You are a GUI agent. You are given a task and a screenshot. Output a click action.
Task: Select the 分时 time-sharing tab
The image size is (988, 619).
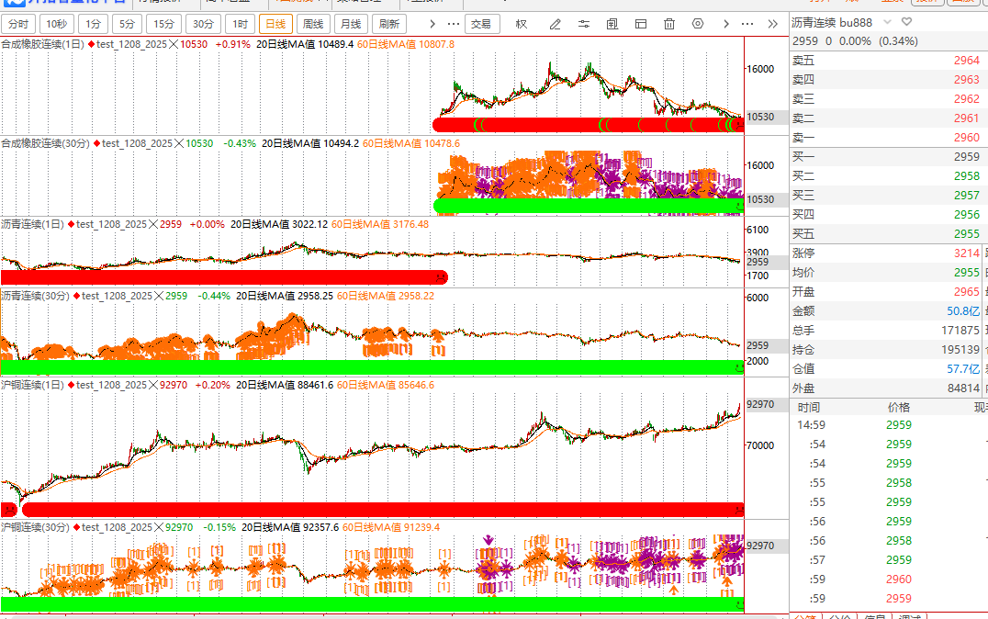click(x=18, y=24)
